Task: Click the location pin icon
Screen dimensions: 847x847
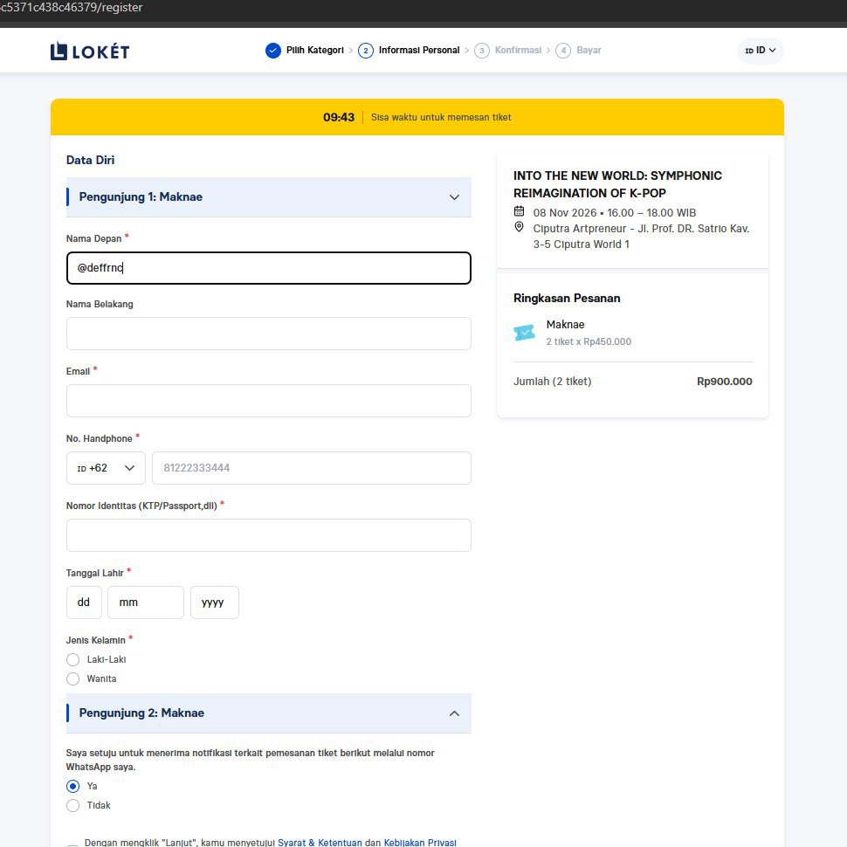Action: 519,227
